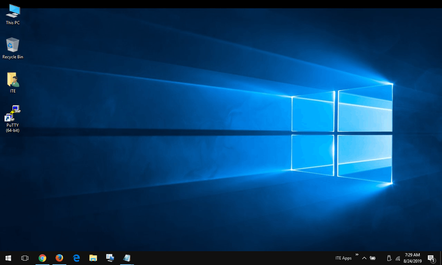Viewport: 442px width, 265px height.
Task: Launch Firefox from the taskbar
Action: click(x=59, y=258)
